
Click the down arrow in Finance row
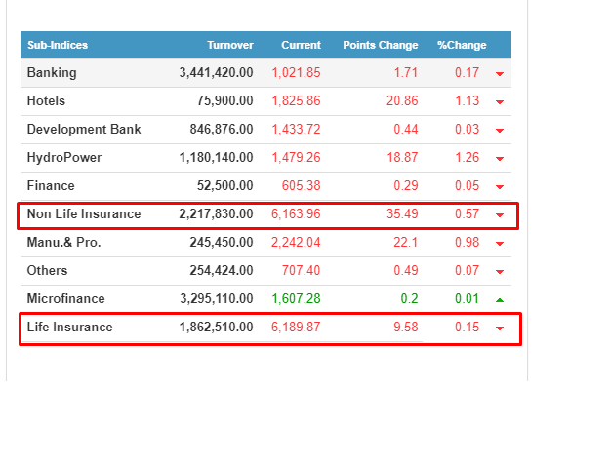[500, 187]
